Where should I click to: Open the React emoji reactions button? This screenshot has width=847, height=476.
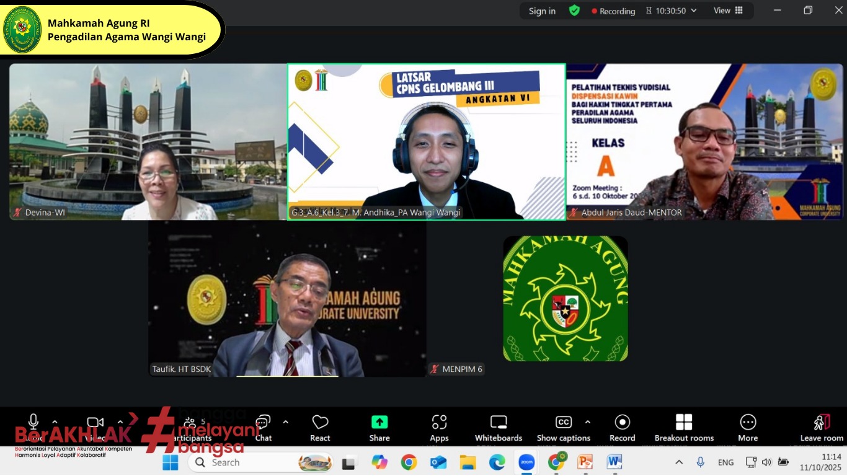tap(320, 428)
